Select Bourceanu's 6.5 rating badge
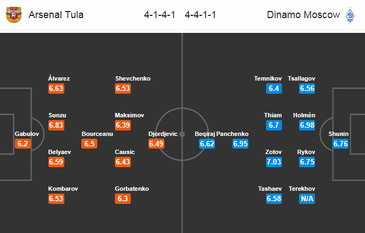Screen dimensions: 365x233 (x=90, y=144)
